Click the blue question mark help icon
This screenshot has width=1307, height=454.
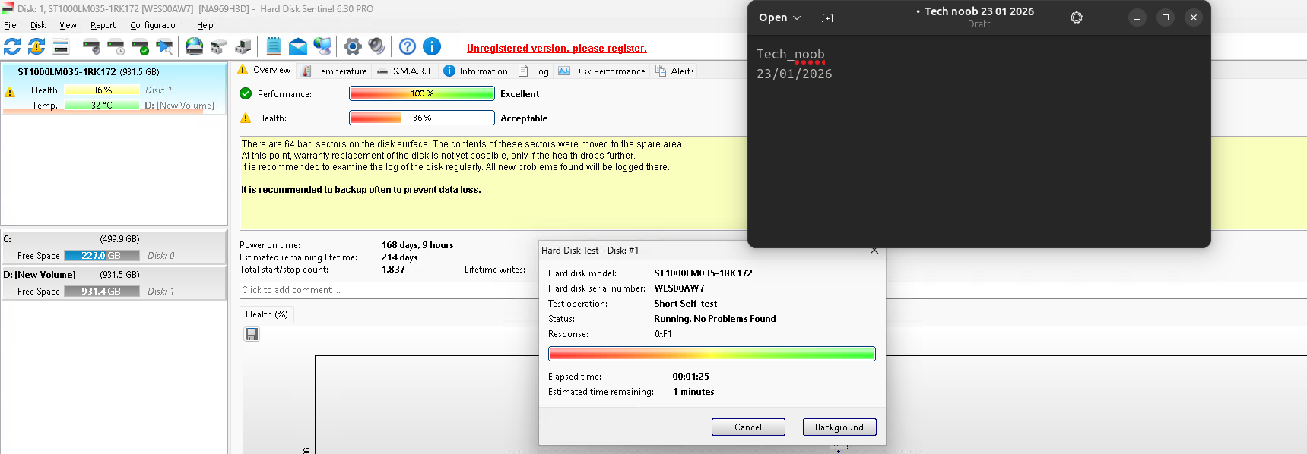pos(408,47)
